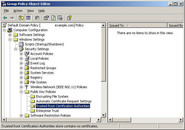Screen dimensions: 185x130
Task: Click the Help toolbar icon
Action: [x=69, y=18]
